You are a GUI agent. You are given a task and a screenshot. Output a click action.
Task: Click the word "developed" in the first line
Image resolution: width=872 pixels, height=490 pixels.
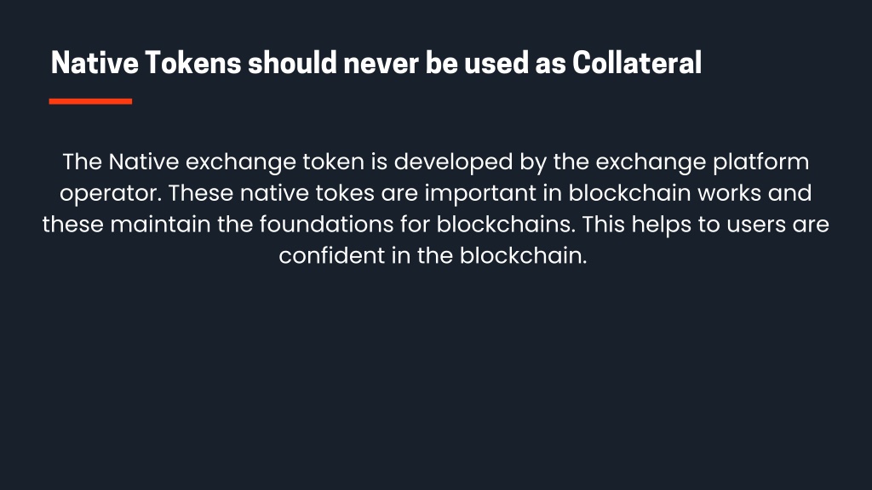coord(453,162)
